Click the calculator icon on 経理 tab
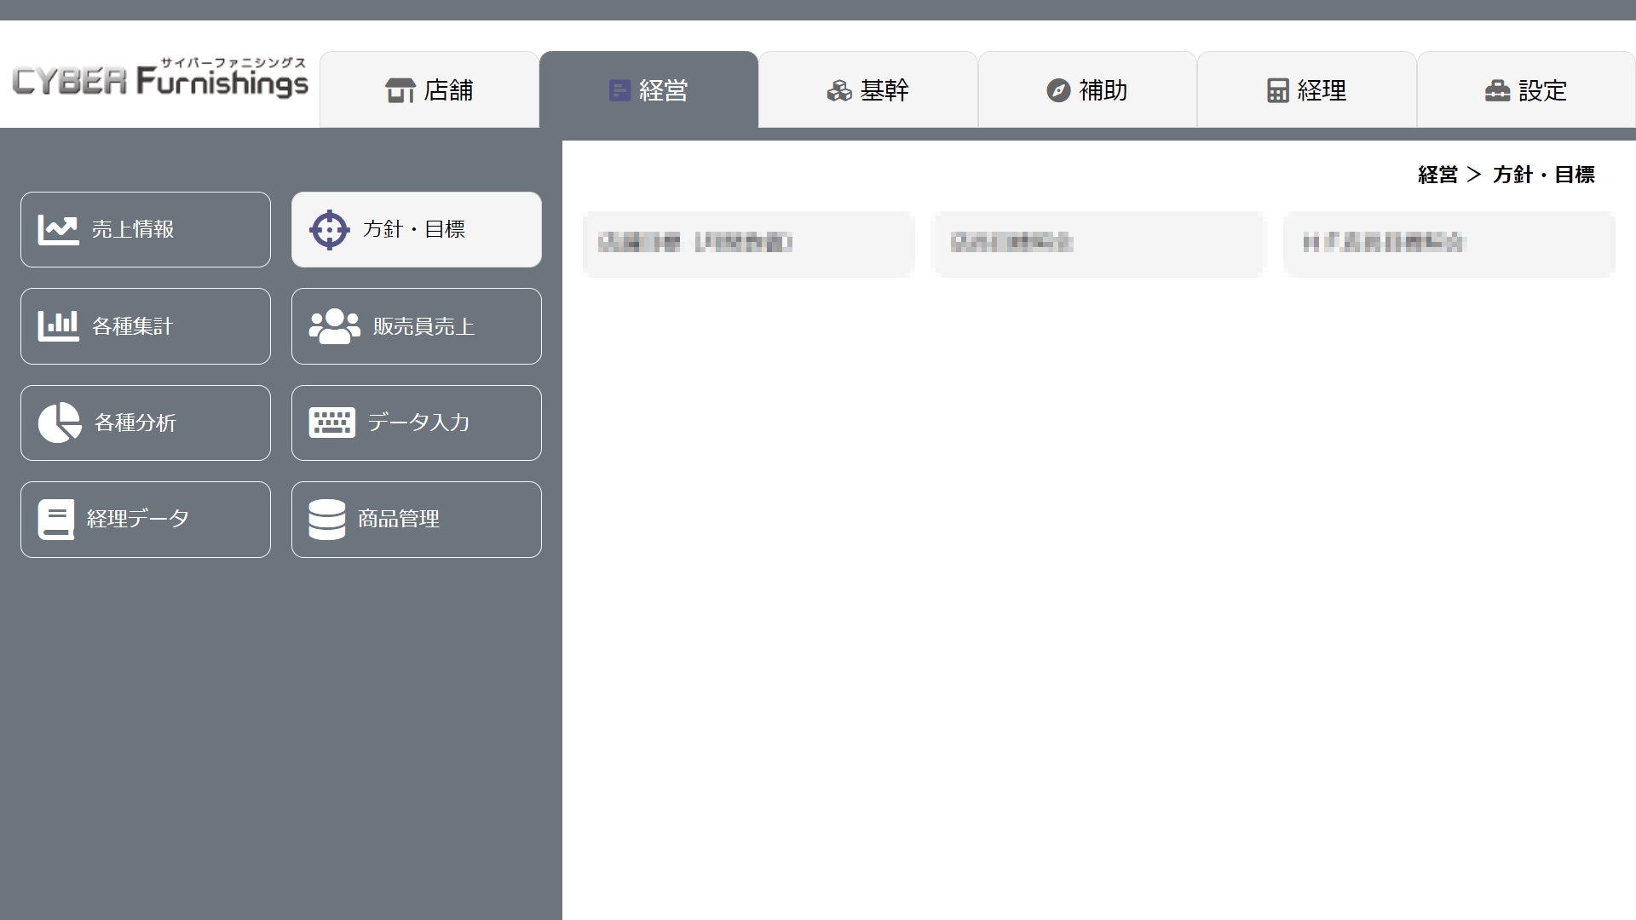Screen dimensions: 1636x920 [1277, 90]
